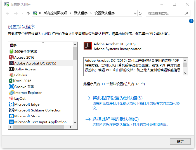196x150 pixels.
Task: Click the Microsoft Text Input Application icon
Action: point(11,122)
